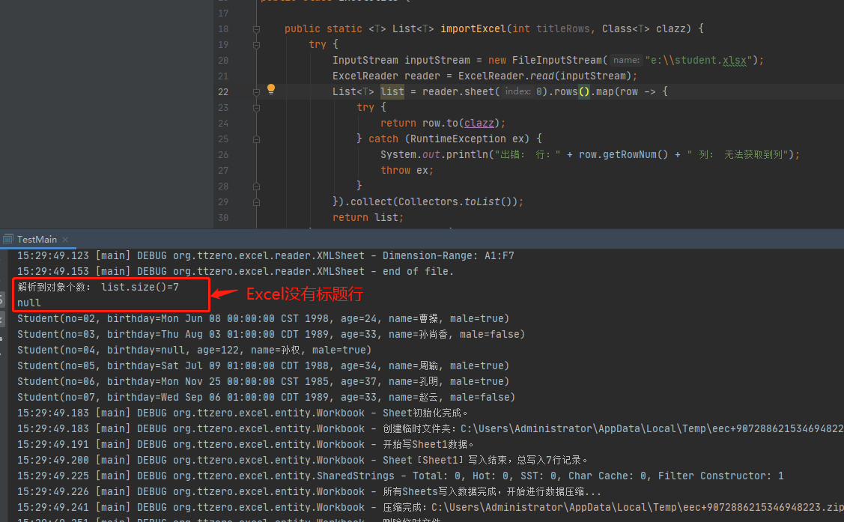Click line number 26 in the gutter
The height and width of the screenshot is (522, 844).
(x=223, y=155)
